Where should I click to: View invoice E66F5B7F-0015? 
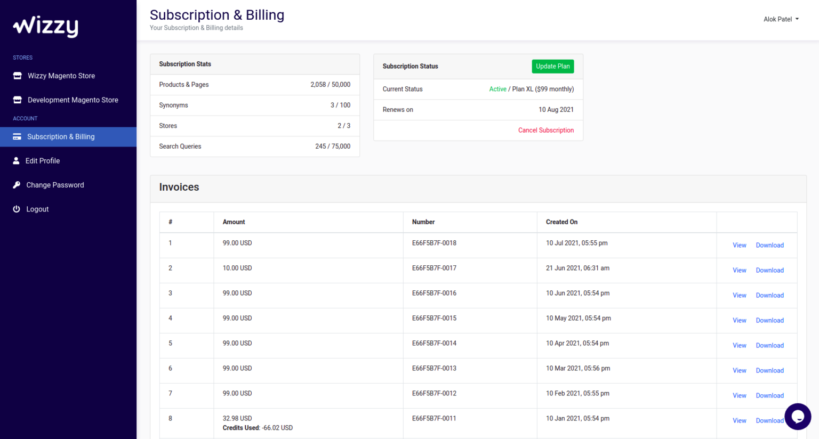point(739,320)
